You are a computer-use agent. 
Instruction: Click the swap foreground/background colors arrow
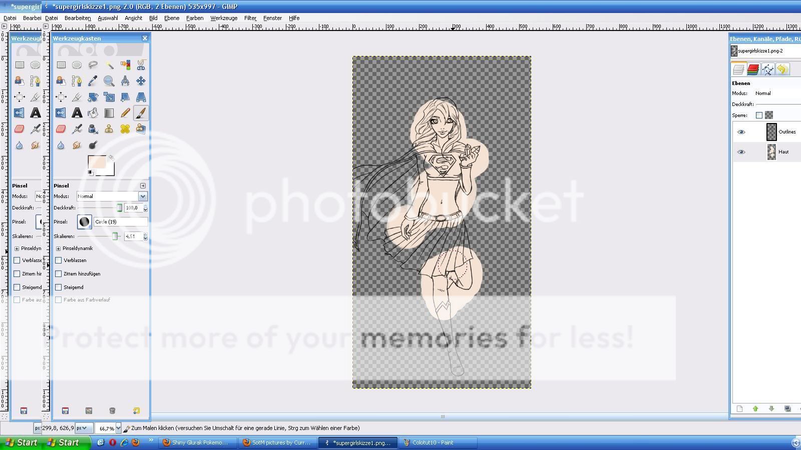111,157
